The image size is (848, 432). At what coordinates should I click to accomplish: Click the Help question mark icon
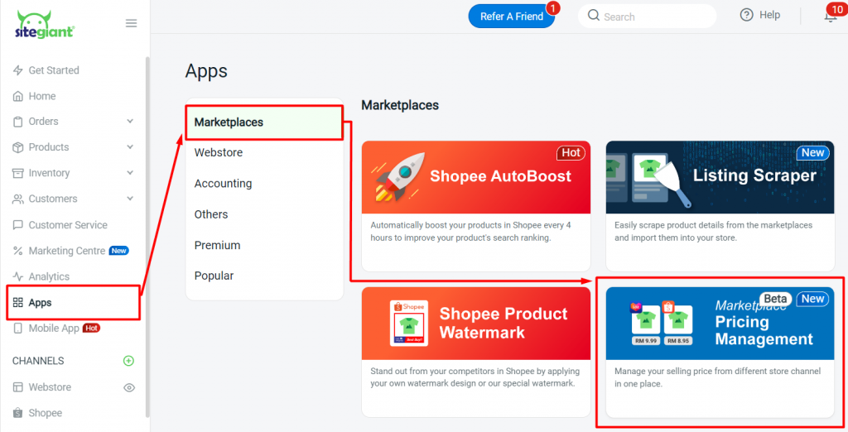[x=747, y=15]
